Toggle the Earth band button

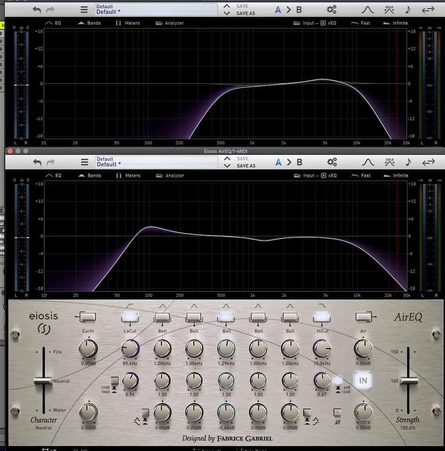click(87, 317)
